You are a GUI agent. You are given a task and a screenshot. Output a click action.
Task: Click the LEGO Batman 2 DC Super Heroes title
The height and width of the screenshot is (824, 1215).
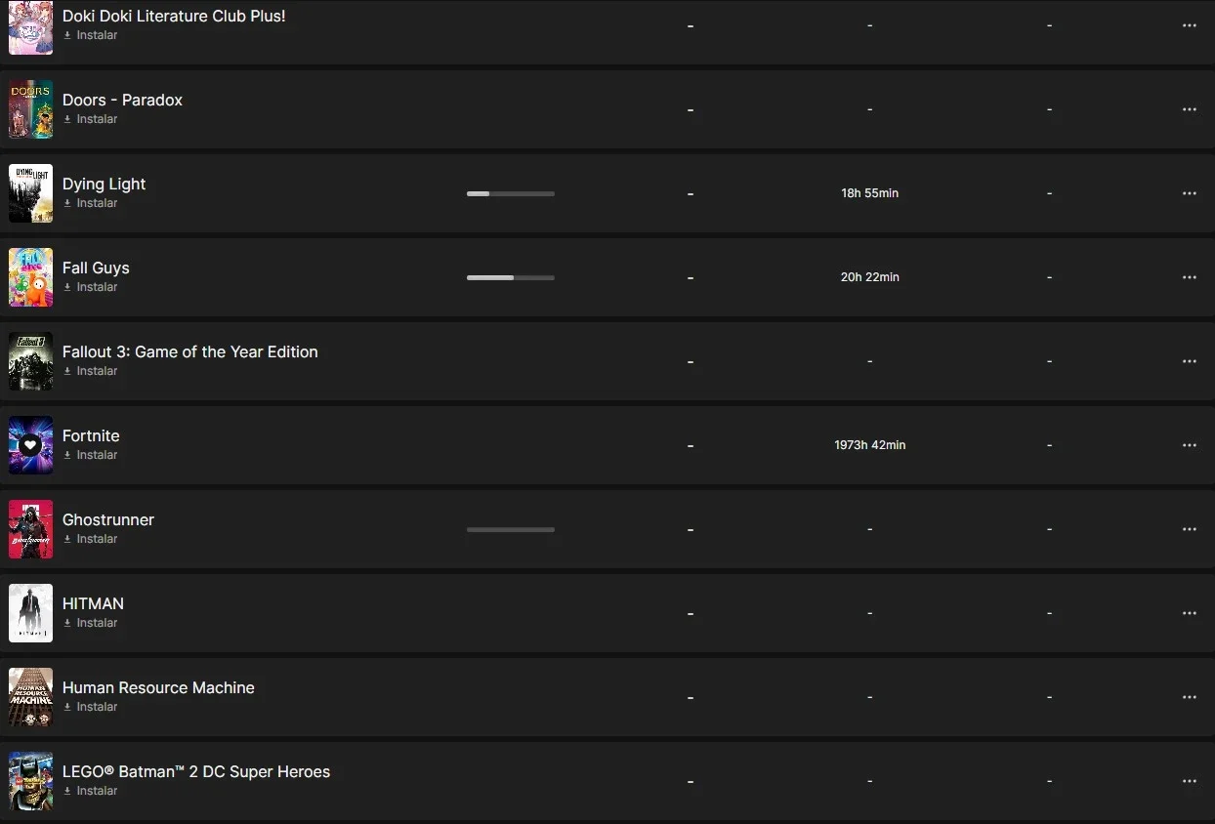click(196, 771)
